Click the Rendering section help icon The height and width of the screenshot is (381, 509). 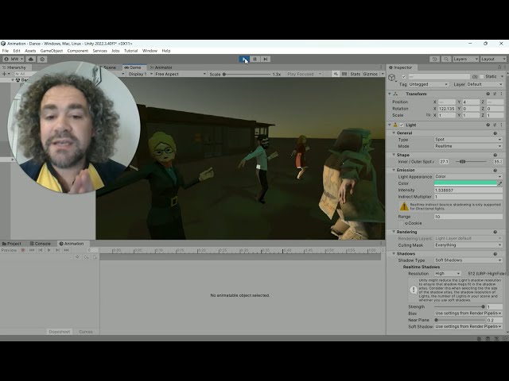pyautogui.click(x=495, y=232)
